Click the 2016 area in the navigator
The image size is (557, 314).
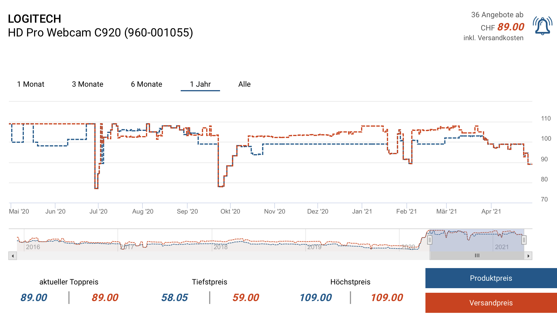(x=33, y=247)
